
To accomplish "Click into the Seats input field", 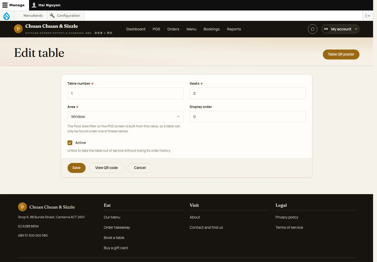I will (x=248, y=93).
